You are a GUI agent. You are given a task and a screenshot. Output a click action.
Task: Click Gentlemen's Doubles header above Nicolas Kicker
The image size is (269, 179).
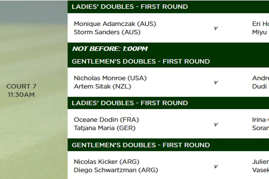141,145
